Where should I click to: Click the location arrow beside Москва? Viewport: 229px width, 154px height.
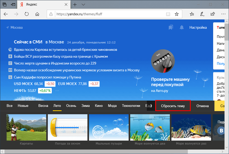(7, 27)
